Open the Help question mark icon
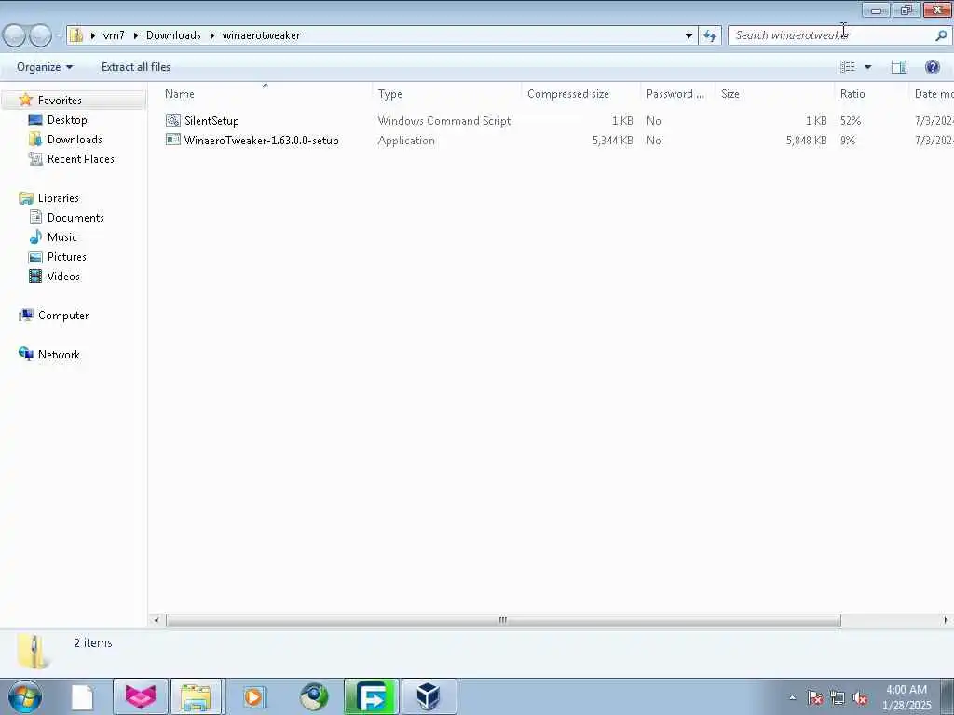954x715 pixels. pyautogui.click(x=932, y=67)
